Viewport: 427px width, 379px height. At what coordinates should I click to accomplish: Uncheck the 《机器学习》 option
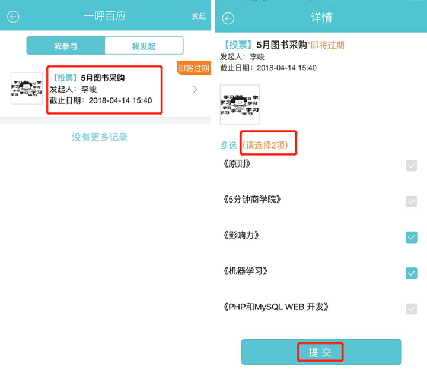(x=411, y=273)
